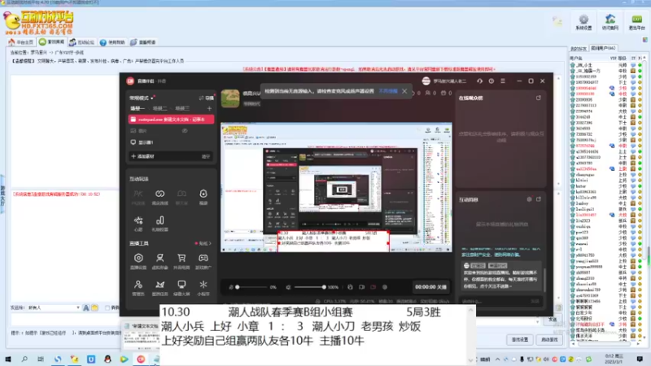
Task: Click the game thumbnail beside stream title
Action: point(230,98)
